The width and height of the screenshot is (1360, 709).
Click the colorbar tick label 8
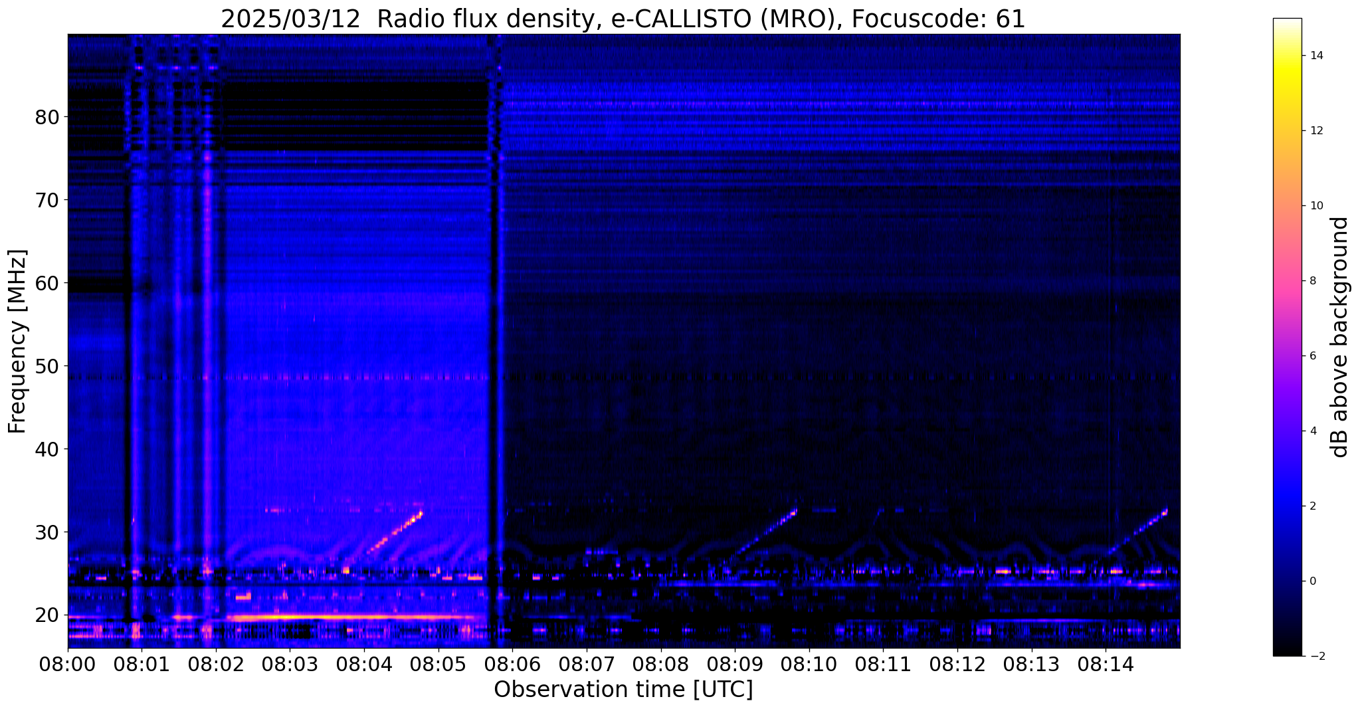pos(1312,281)
